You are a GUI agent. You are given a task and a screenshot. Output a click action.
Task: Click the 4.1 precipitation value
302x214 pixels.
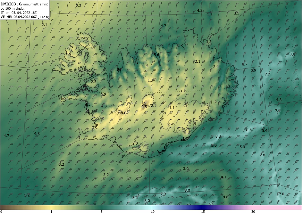tap(223, 177)
